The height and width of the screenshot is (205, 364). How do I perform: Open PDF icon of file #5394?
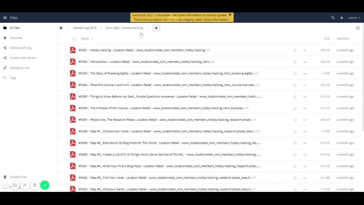pos(73,85)
